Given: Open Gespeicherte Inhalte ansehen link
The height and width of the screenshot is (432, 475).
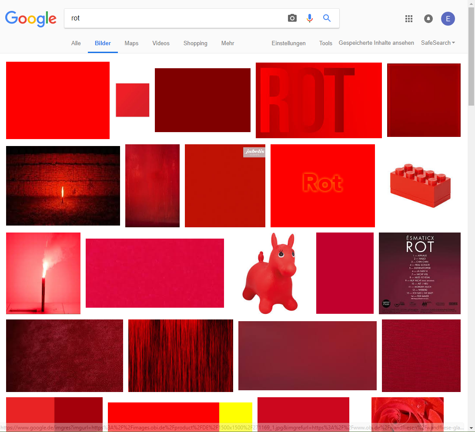Looking at the screenshot, I should 376,43.
